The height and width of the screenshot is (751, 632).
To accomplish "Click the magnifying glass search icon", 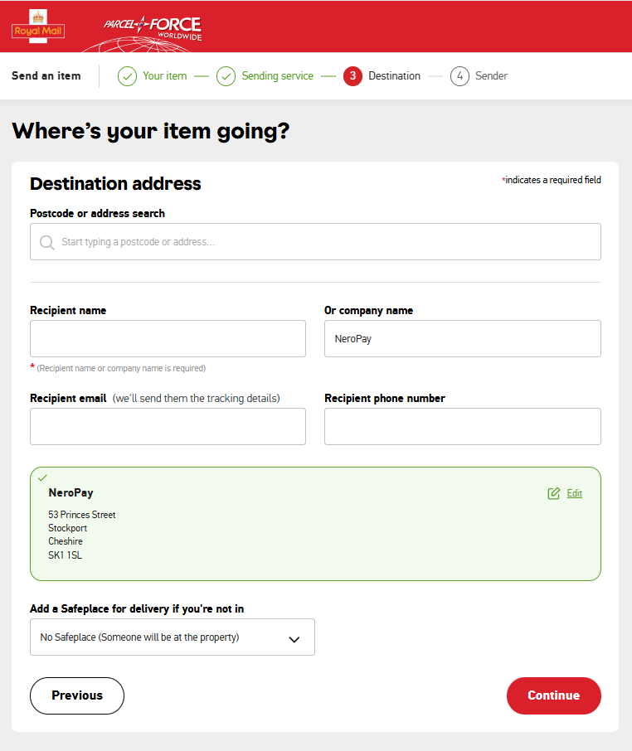I will click(47, 242).
